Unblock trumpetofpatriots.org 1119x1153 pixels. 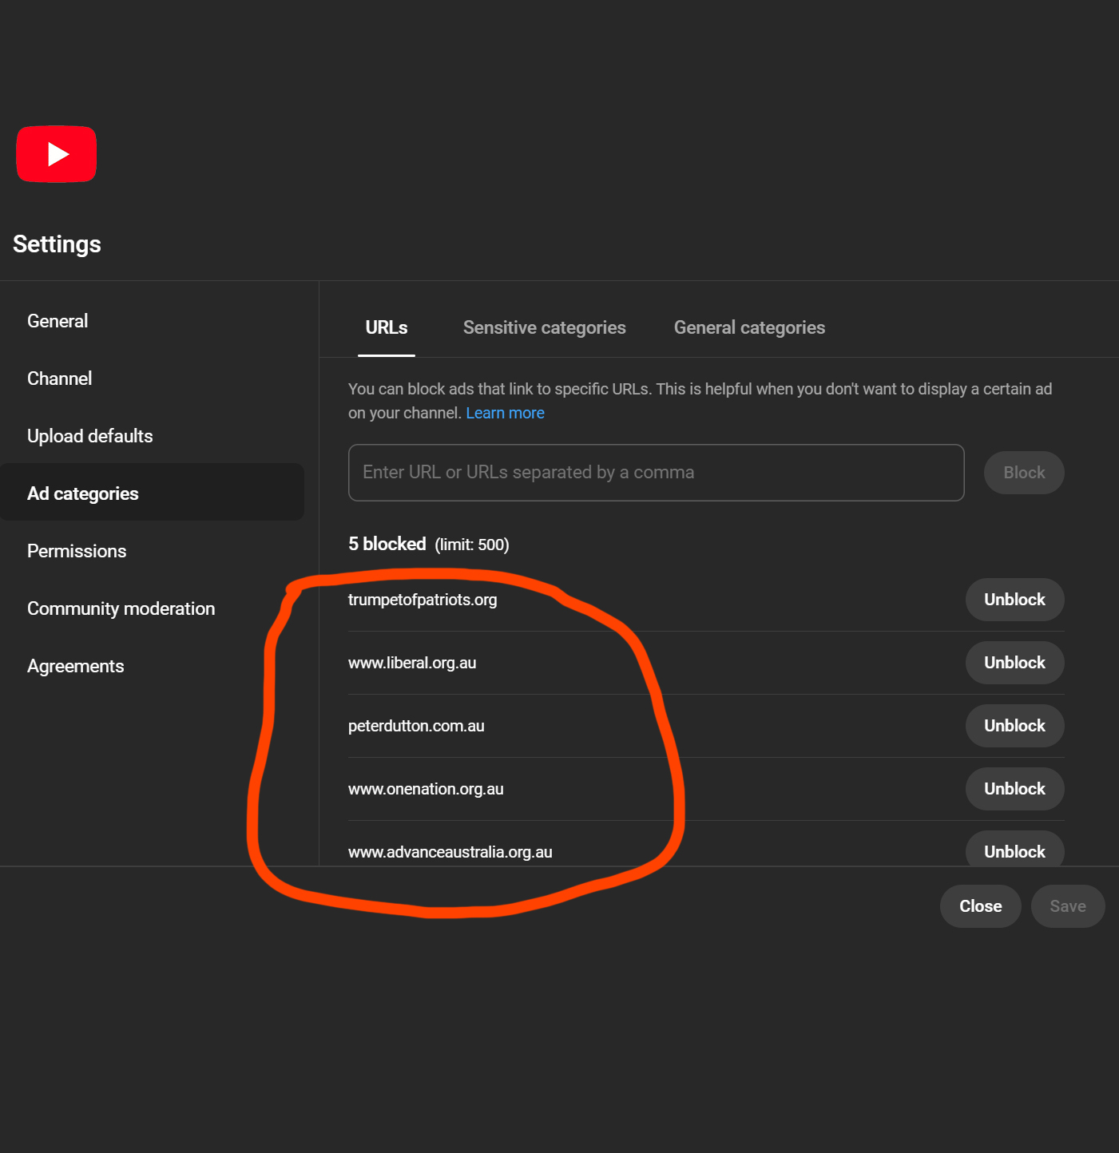(1014, 600)
